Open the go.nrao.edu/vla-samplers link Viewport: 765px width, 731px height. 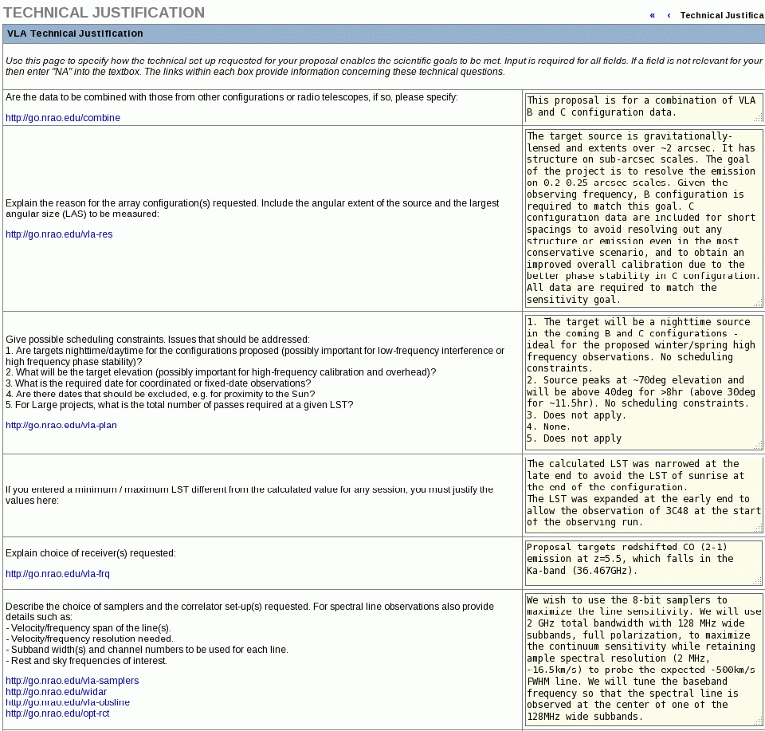(73, 680)
